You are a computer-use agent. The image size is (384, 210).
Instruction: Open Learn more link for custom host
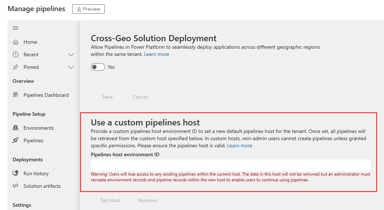240,146
